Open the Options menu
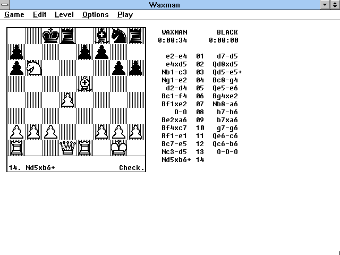The width and height of the screenshot is (340, 255). click(96, 15)
